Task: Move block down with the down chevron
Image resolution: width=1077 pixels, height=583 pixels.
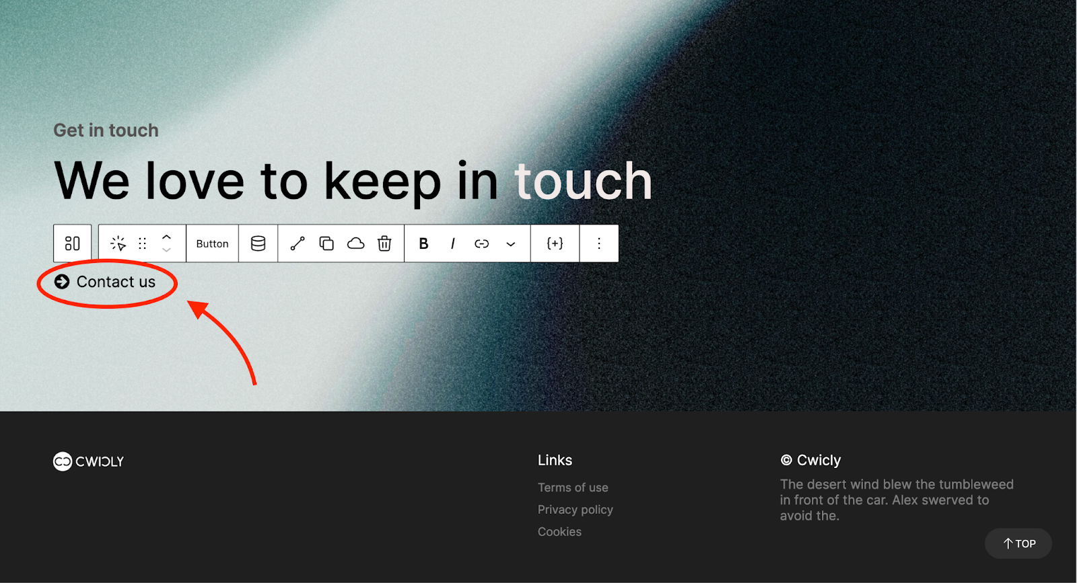Action: (x=167, y=250)
